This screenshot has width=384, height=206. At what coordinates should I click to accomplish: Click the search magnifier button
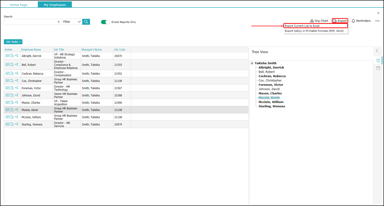click(86, 22)
